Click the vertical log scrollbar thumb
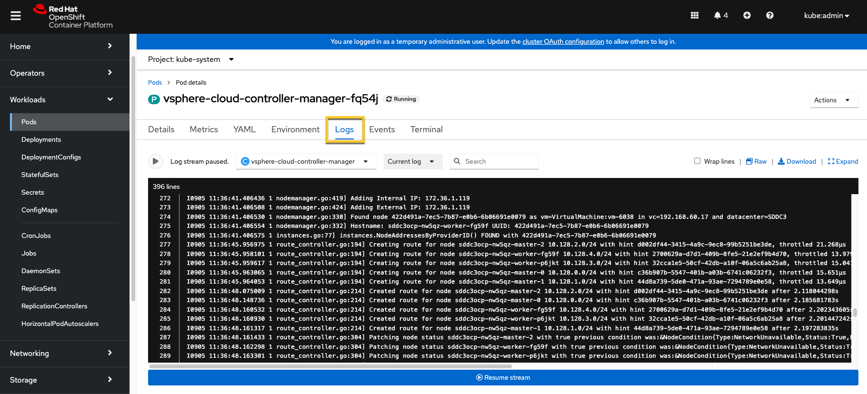 click(x=855, y=312)
